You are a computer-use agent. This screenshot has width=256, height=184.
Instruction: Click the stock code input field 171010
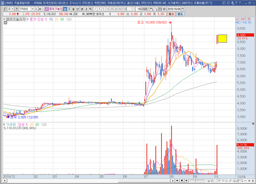coord(25,9)
